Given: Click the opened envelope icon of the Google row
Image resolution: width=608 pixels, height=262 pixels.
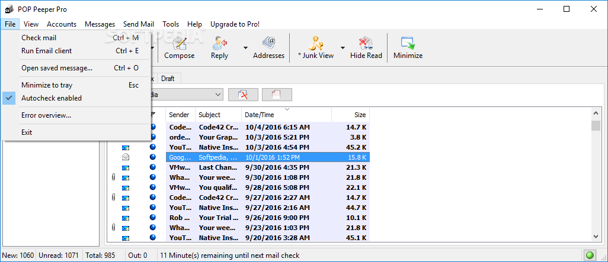Looking at the screenshot, I should coord(125,157).
